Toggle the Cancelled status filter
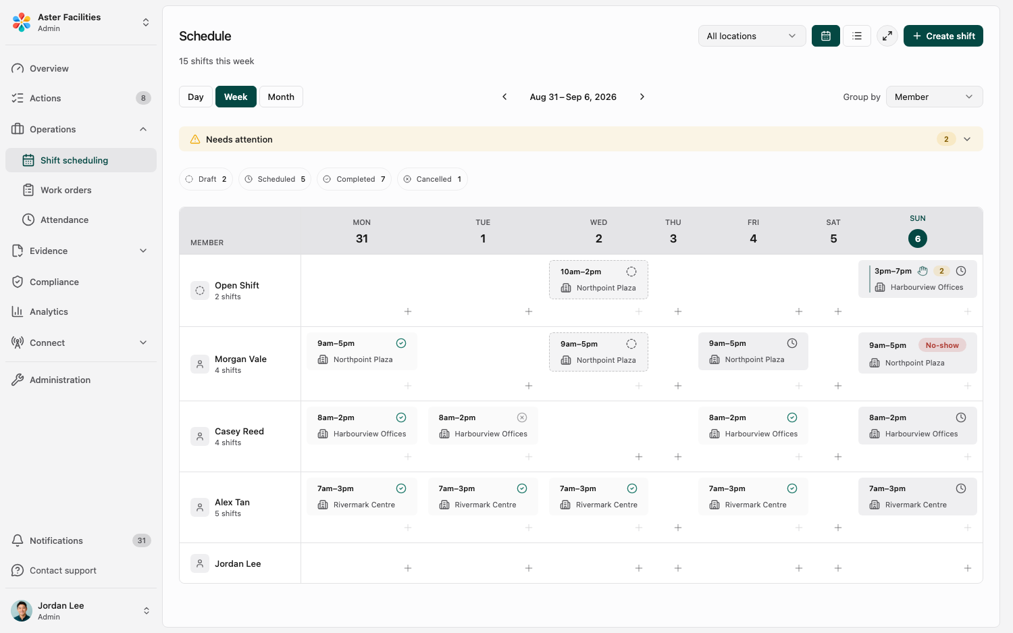The image size is (1013, 633). [x=432, y=179]
